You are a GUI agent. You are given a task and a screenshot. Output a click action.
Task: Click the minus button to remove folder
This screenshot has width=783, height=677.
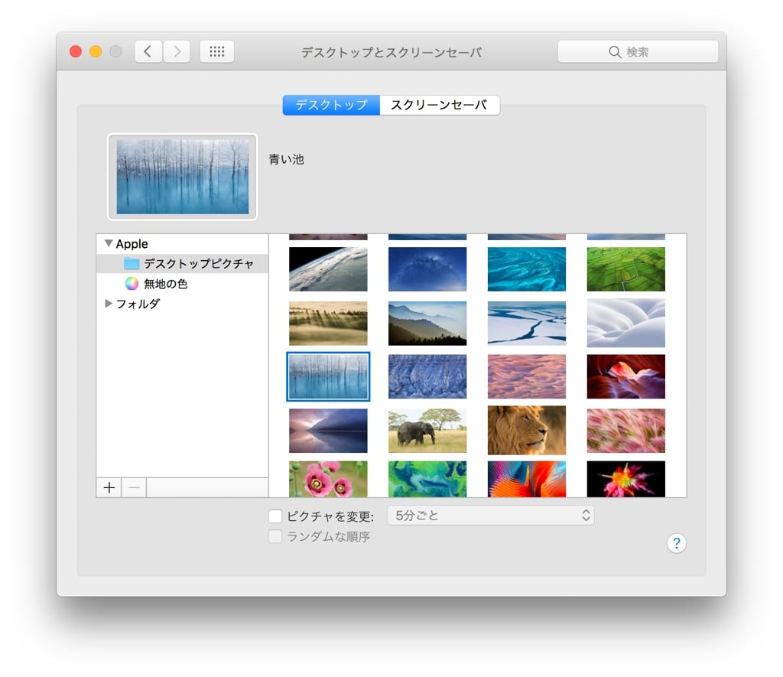134,487
